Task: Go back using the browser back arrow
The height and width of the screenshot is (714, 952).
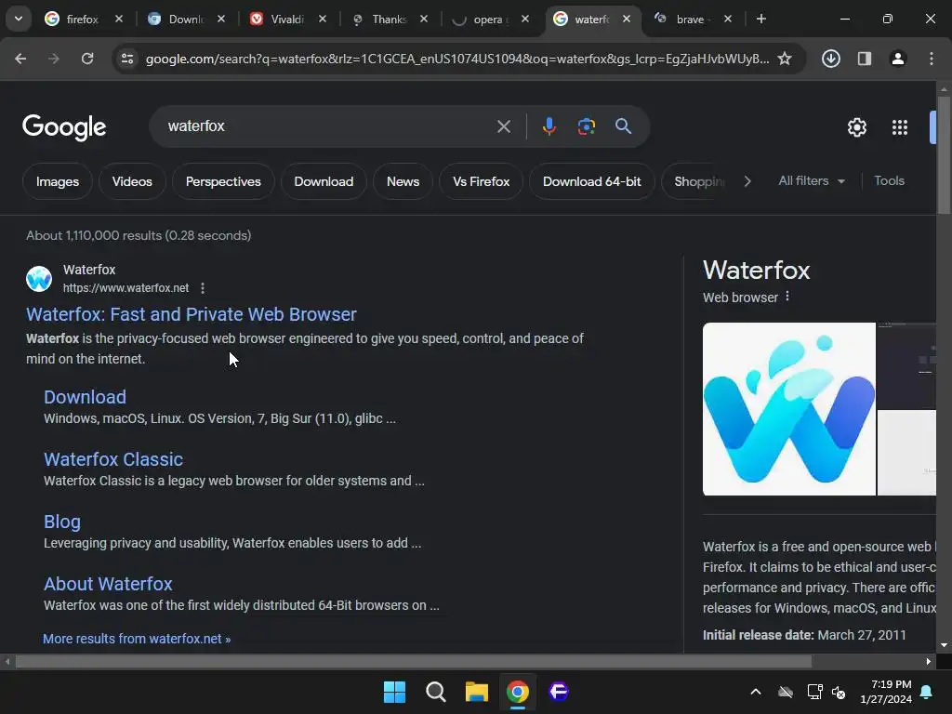Action: tap(20, 59)
